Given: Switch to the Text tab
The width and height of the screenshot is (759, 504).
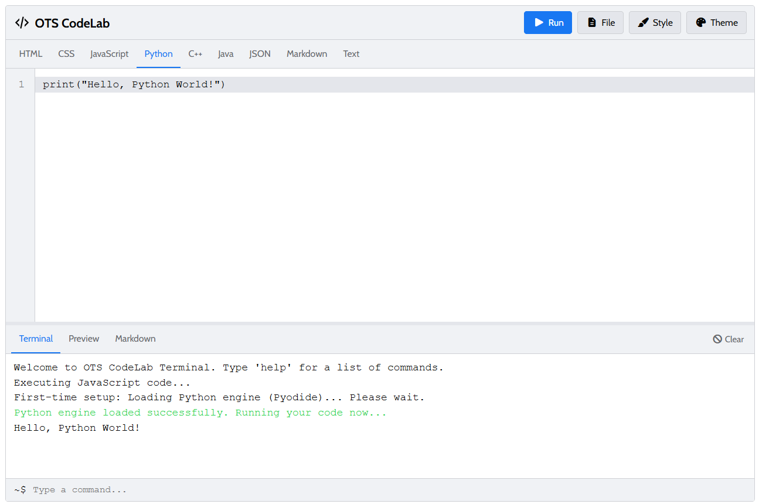Looking at the screenshot, I should [351, 53].
